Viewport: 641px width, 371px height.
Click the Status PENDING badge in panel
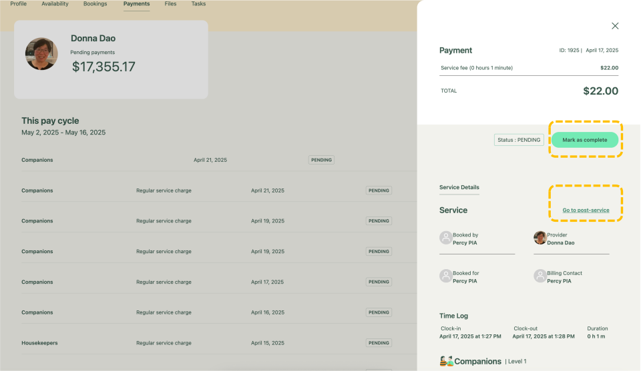click(519, 140)
